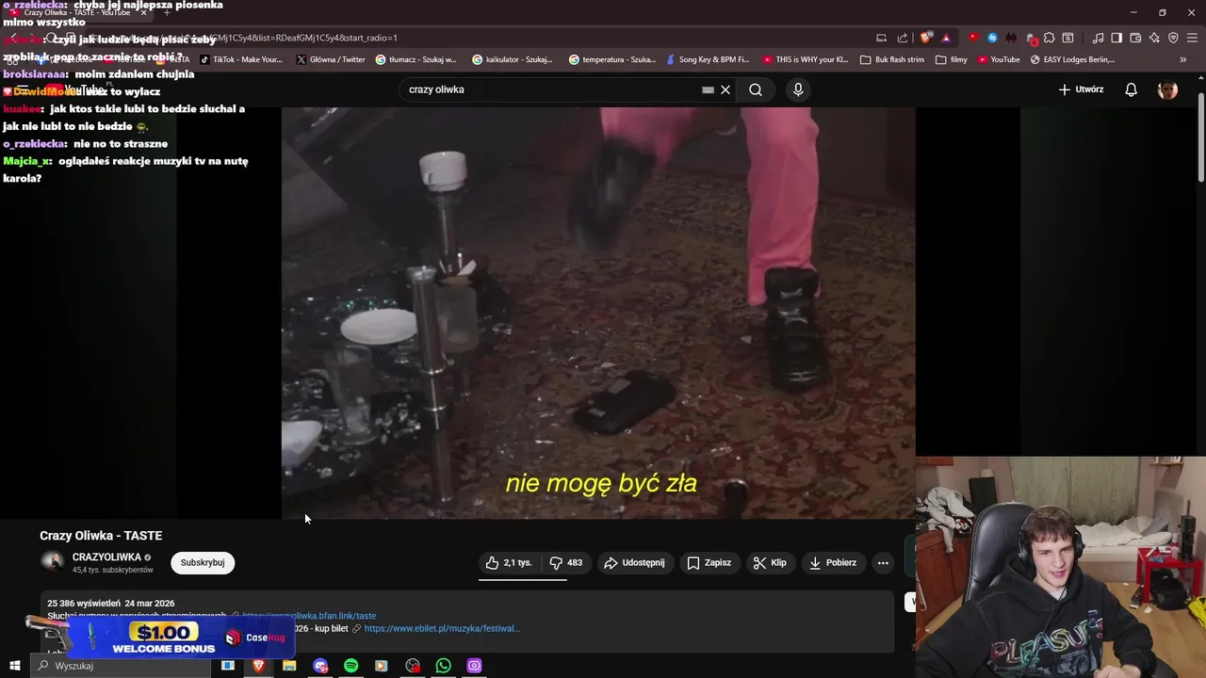Download video using Pobierz button
Screen dimensions: 1206x678
[833, 563]
